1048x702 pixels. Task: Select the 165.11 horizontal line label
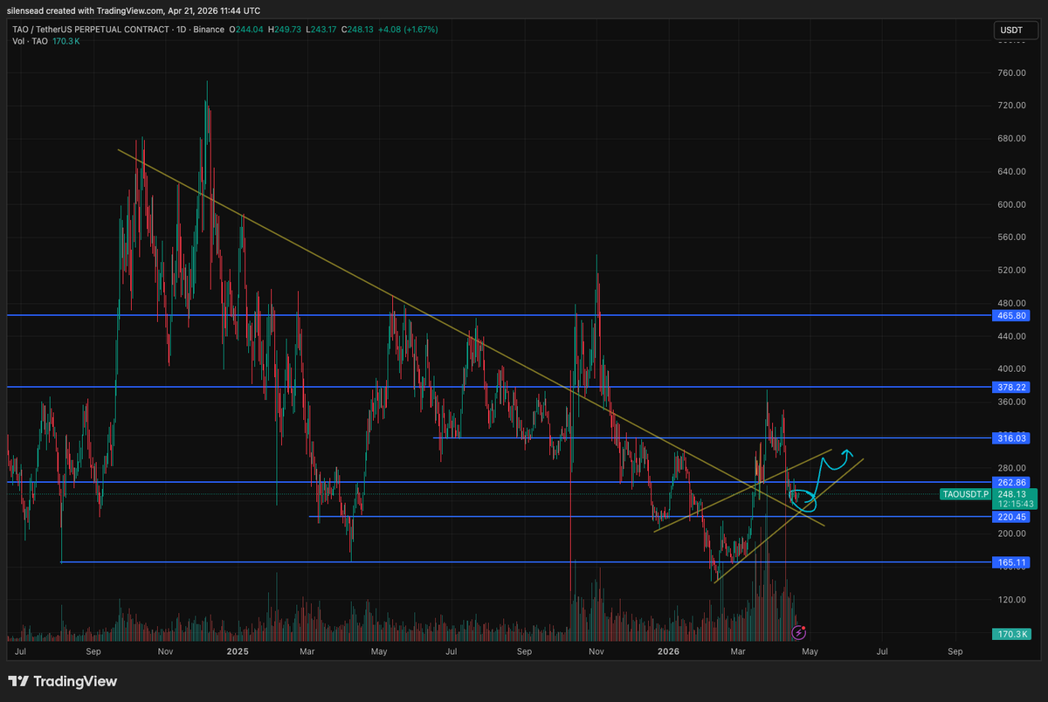pos(1010,562)
